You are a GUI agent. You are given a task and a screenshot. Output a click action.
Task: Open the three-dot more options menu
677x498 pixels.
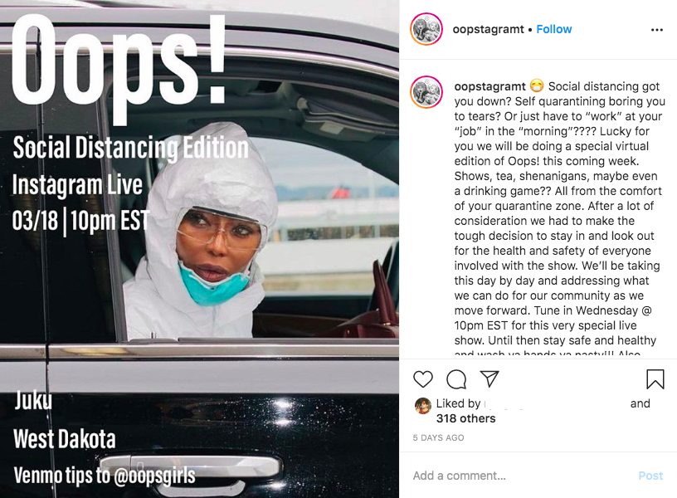tap(657, 30)
